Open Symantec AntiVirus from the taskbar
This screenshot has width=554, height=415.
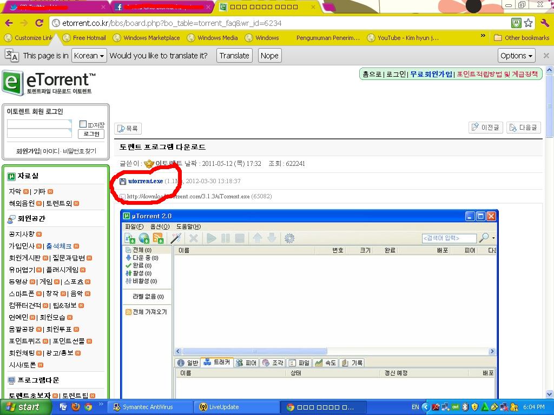(x=150, y=407)
